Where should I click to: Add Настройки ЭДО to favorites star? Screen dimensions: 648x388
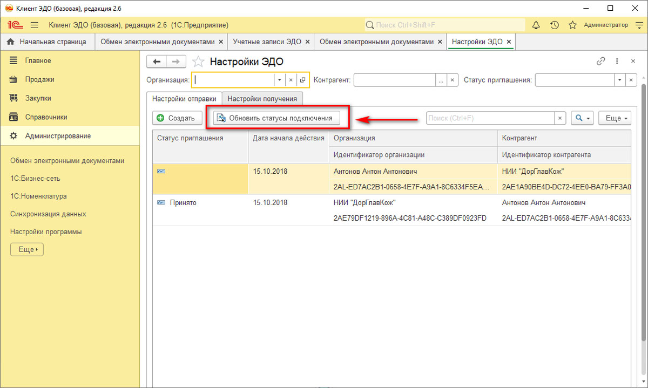click(x=199, y=62)
